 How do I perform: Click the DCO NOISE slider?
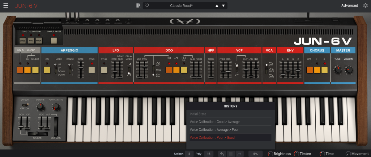pyautogui.click(x=199, y=70)
